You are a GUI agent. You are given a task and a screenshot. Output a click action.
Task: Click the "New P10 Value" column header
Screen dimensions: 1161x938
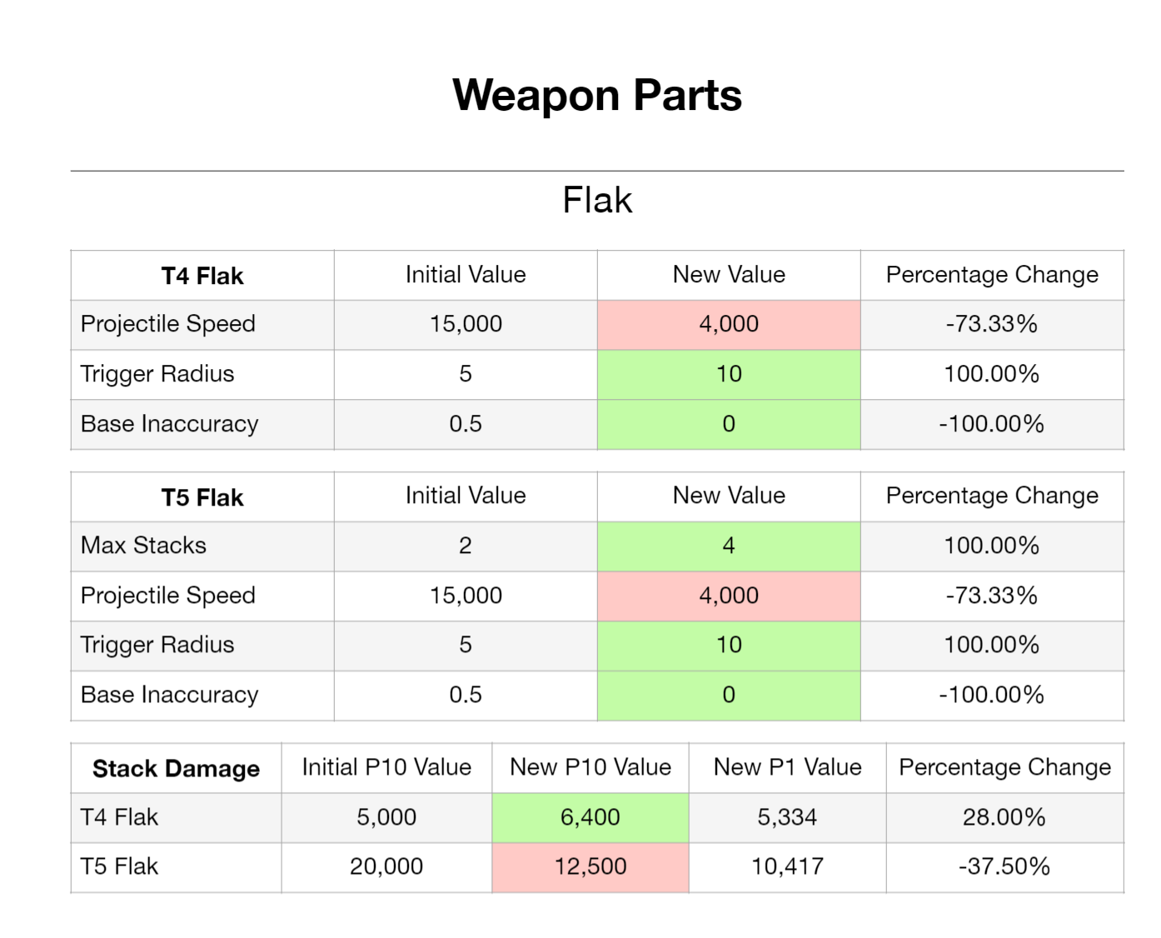[x=590, y=767]
